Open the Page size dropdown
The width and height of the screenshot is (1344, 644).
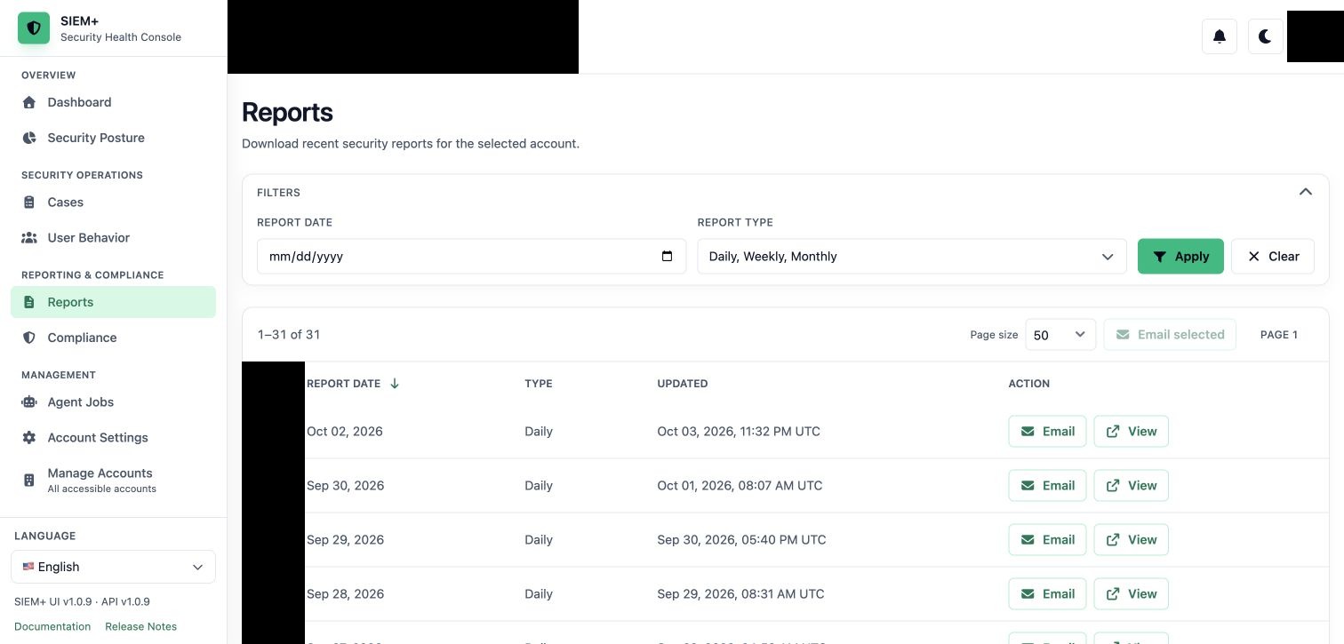[x=1060, y=335]
